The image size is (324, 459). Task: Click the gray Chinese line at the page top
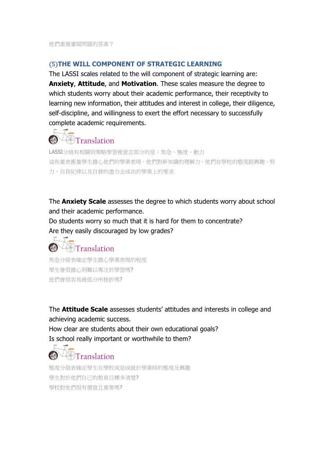(81, 44)
